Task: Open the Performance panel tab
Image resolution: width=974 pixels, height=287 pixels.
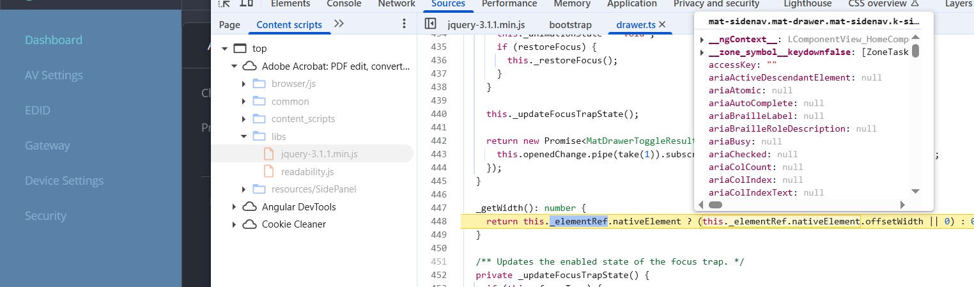Action: coord(509,4)
